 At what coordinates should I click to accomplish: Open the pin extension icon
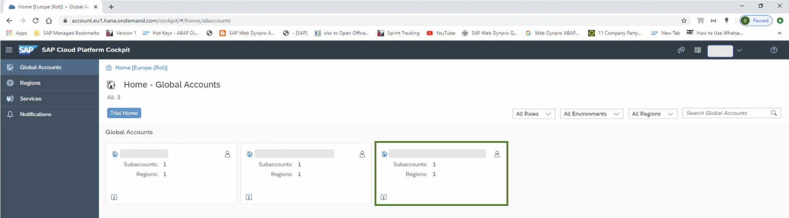pyautogui.click(x=727, y=20)
